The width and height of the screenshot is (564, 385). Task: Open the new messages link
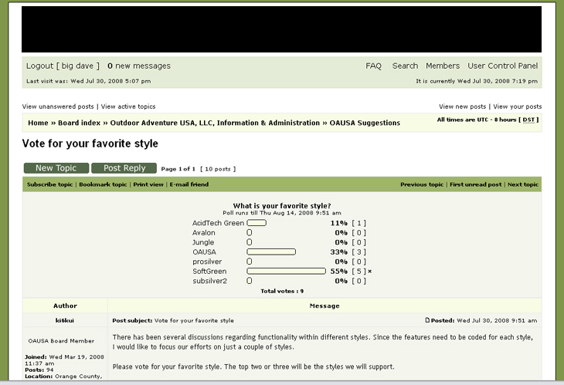139,66
